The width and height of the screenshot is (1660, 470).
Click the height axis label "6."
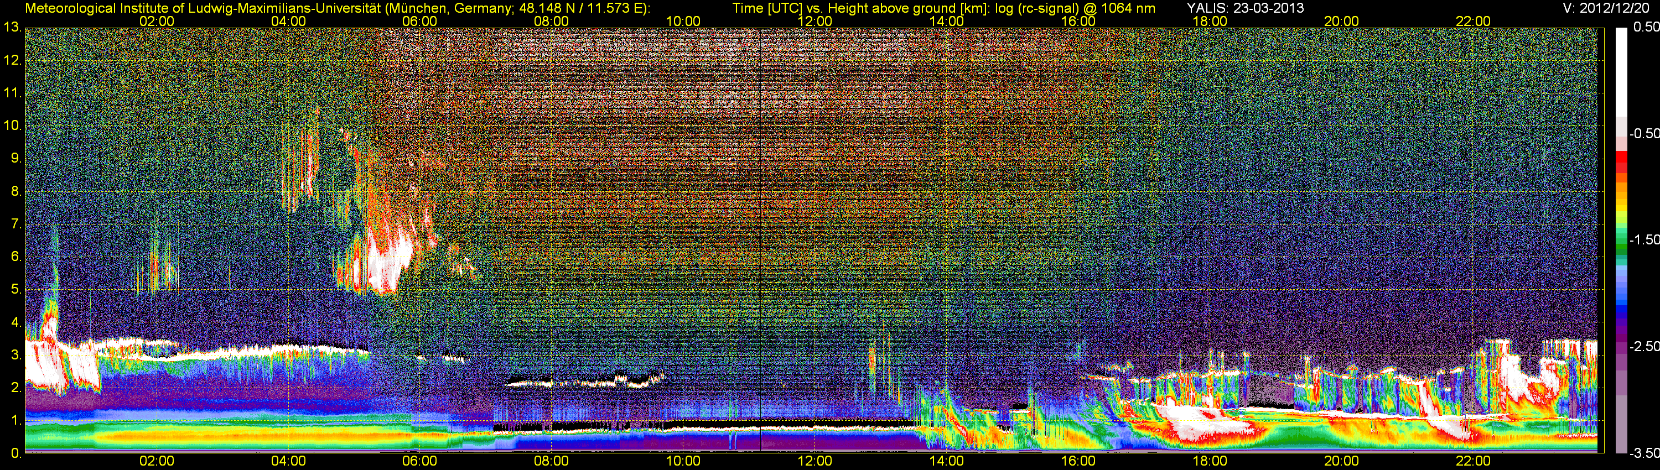tap(16, 257)
